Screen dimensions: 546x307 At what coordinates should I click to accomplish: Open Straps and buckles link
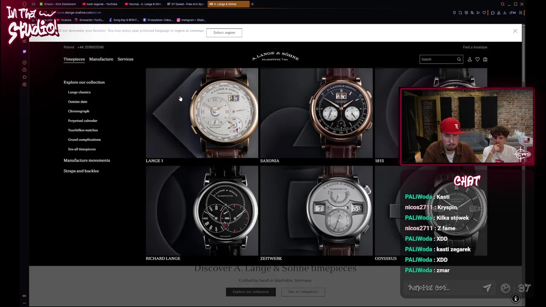point(81,171)
